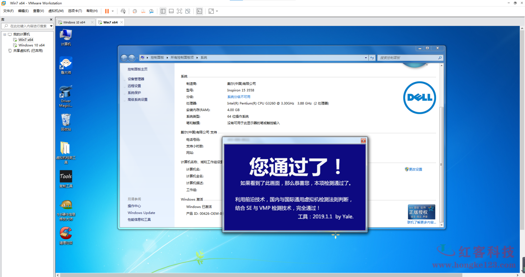
Task: Collapse the 我的计算机 tree node
Action: point(5,34)
